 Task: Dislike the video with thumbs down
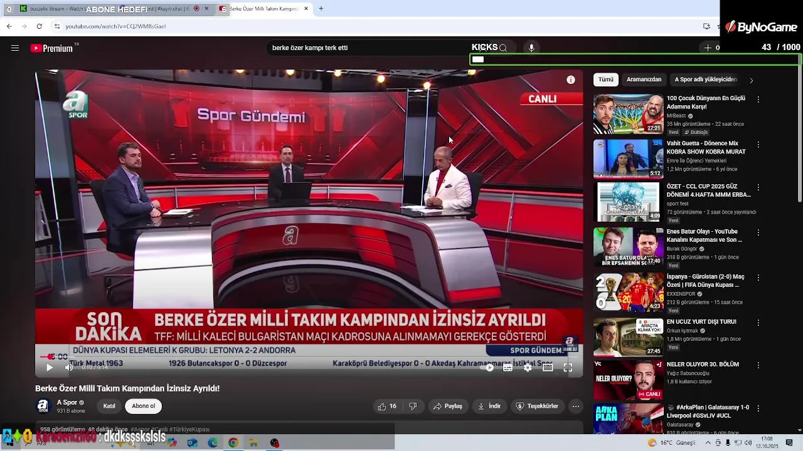[x=413, y=406]
